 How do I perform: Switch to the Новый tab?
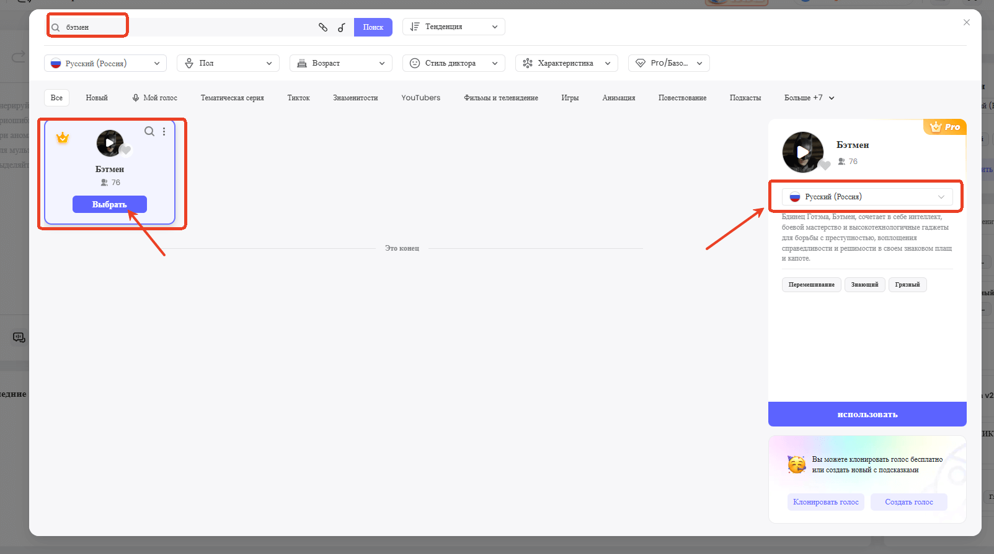[x=97, y=98]
